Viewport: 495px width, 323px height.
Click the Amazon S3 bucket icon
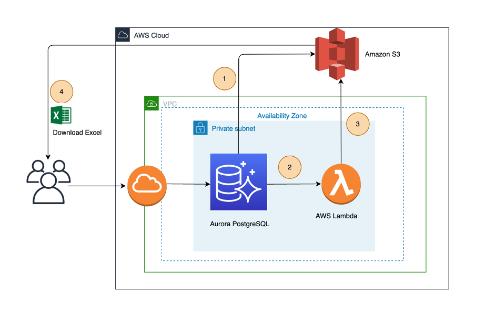pos(337,54)
